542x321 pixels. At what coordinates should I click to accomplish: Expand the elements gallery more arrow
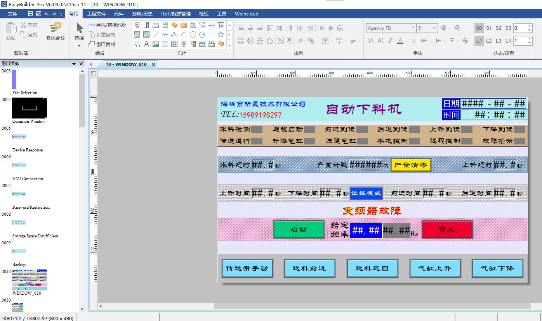(229, 45)
